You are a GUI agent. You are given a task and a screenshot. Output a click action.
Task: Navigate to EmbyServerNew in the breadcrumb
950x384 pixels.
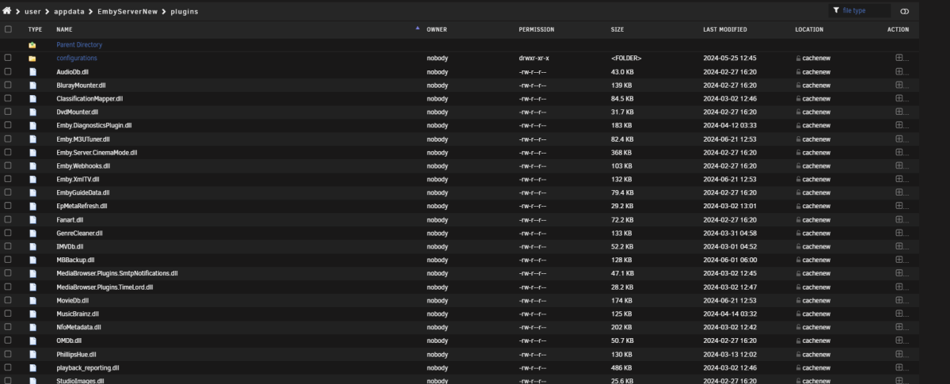coord(127,12)
